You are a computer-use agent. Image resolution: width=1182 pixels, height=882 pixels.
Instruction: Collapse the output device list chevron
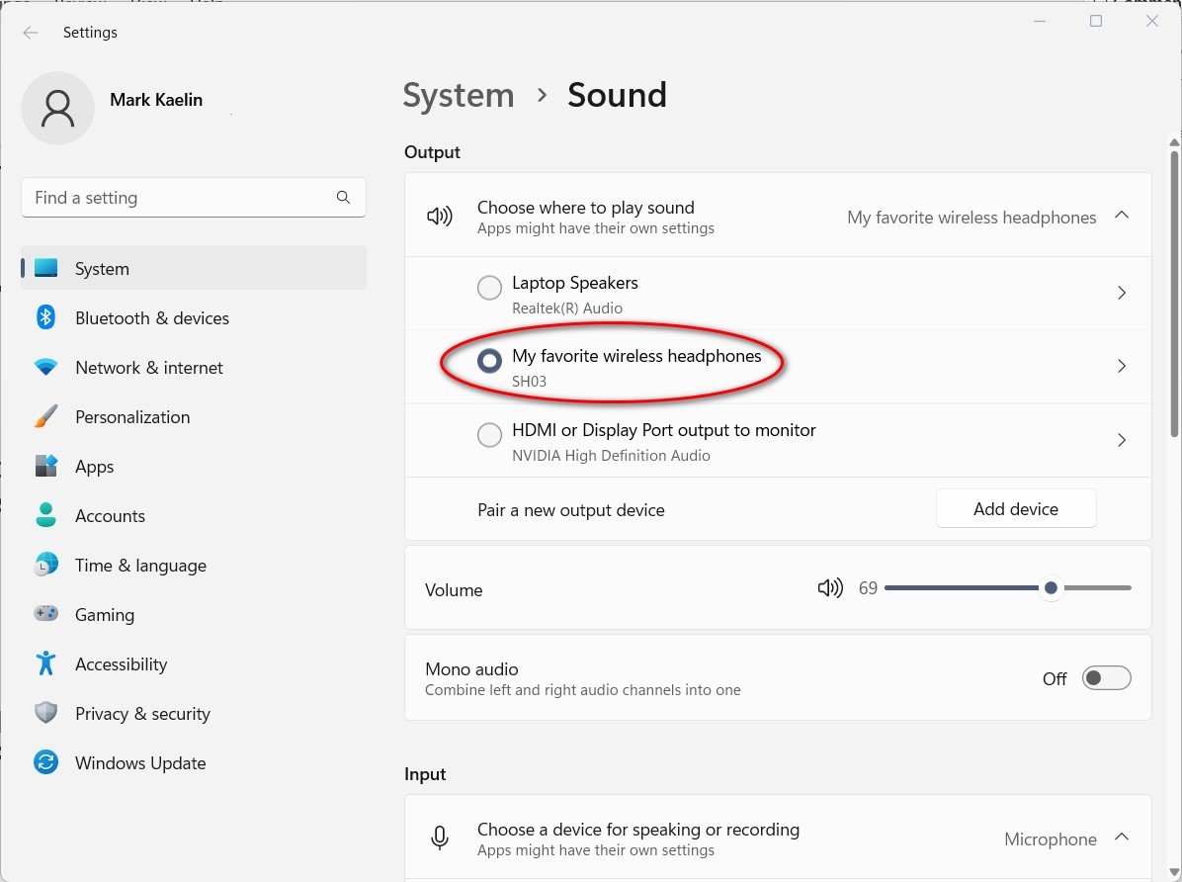(x=1122, y=216)
